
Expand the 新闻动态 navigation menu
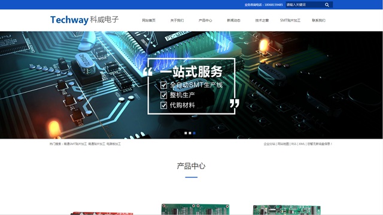tap(234, 20)
